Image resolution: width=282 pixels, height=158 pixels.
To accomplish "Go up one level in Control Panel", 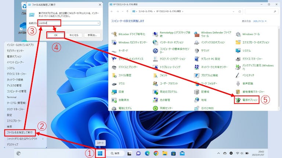I will [127, 11].
